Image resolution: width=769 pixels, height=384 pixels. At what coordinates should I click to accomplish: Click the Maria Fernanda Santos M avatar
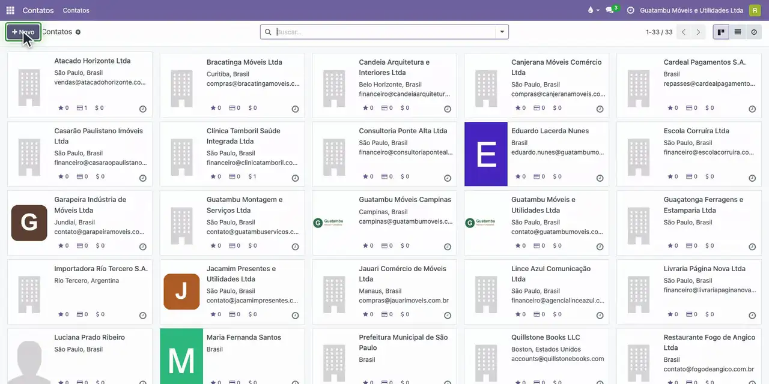[x=181, y=356]
